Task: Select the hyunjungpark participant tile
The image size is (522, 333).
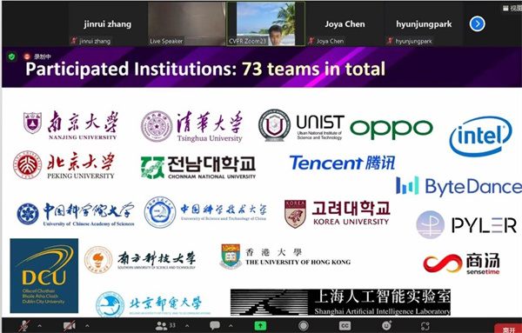Action: pos(424,24)
